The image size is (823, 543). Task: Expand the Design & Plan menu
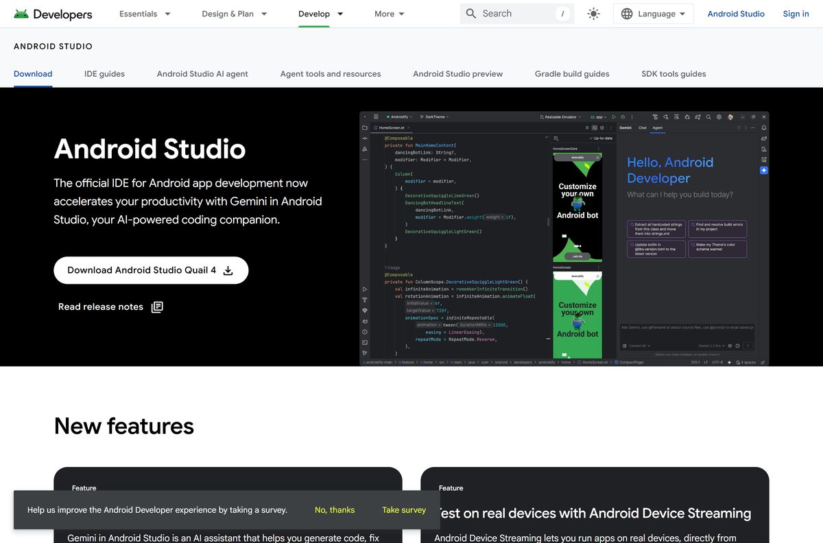click(235, 14)
